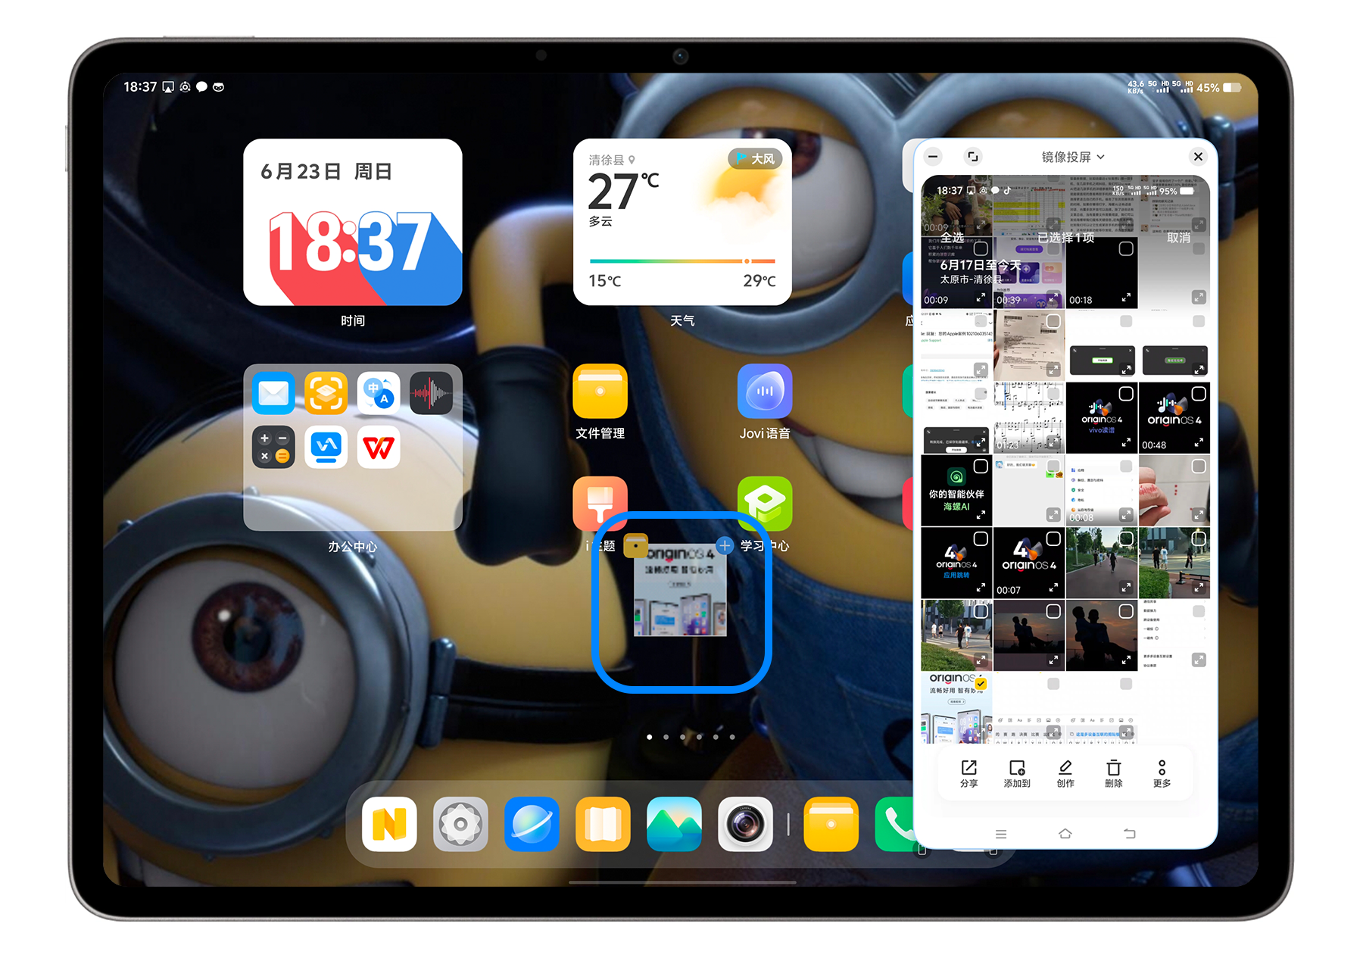
Task: Tap the plus badge on dragged image
Action: coord(725,545)
